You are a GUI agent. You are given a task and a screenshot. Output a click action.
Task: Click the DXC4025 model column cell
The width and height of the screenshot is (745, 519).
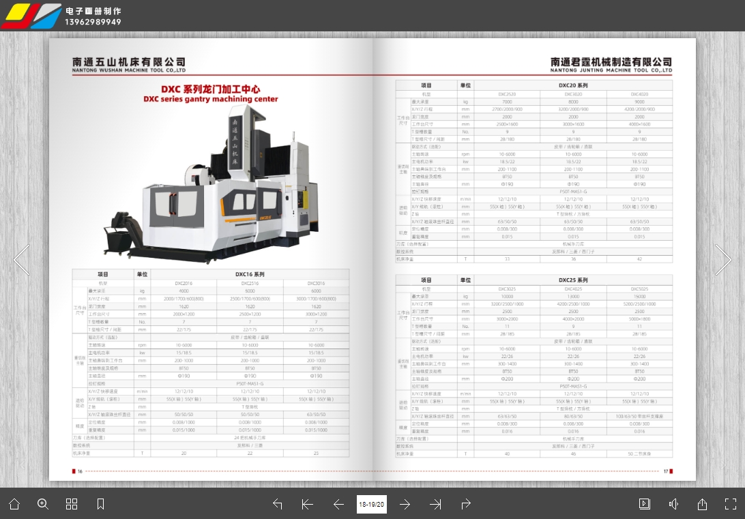(x=574, y=288)
